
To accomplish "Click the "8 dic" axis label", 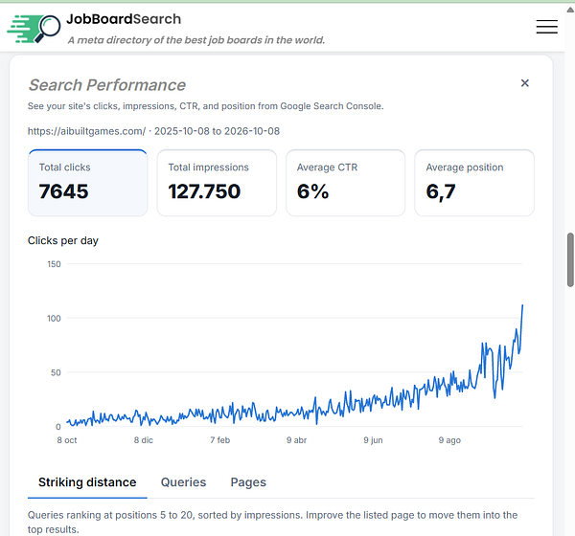I will [144, 440].
